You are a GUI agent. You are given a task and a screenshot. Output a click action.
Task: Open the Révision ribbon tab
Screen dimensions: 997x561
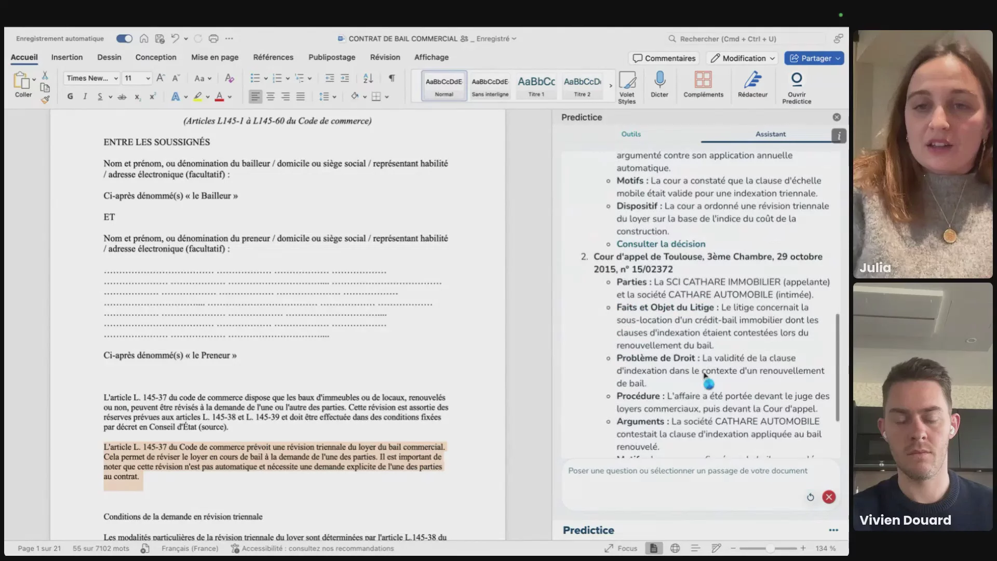coord(385,57)
